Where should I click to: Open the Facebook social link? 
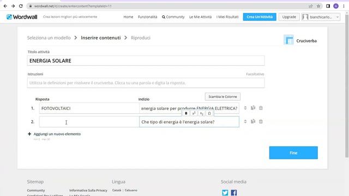point(234,192)
